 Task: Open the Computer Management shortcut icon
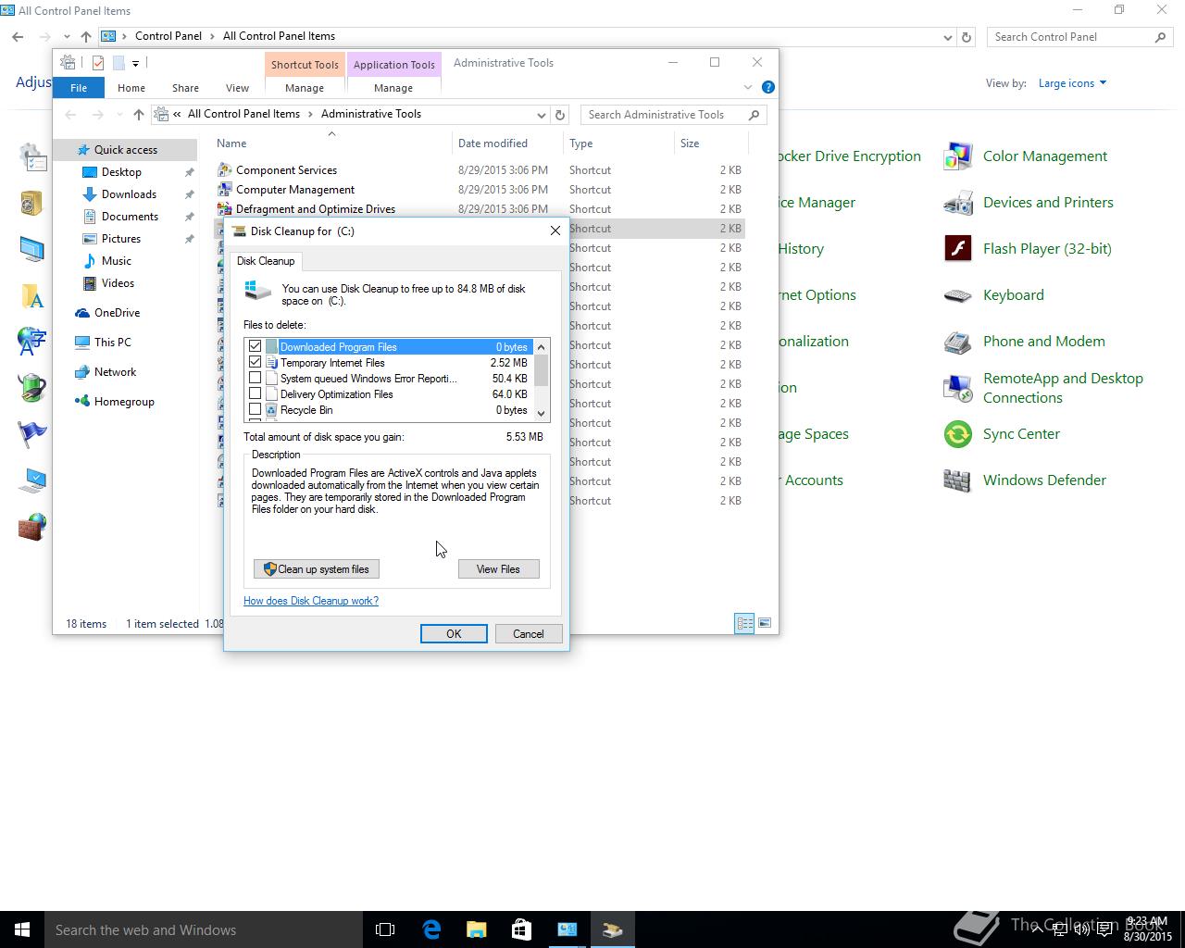(224, 190)
